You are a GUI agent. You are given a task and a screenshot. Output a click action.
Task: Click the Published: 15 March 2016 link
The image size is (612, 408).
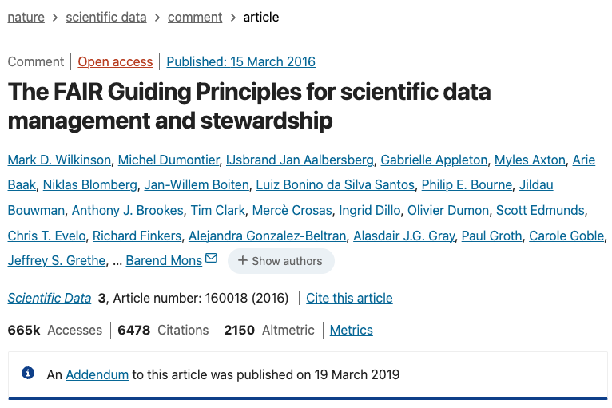click(240, 61)
